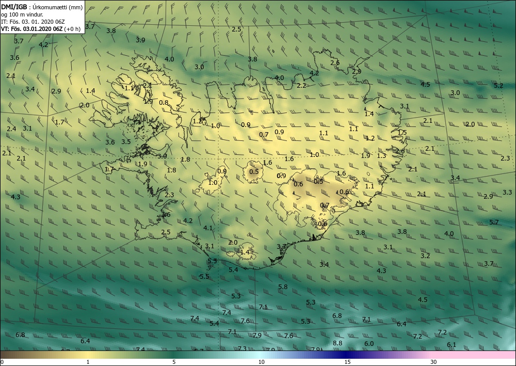Screen dimensions: 516x366
Task: Click the 0.8 value on the map
Action: tap(164, 103)
